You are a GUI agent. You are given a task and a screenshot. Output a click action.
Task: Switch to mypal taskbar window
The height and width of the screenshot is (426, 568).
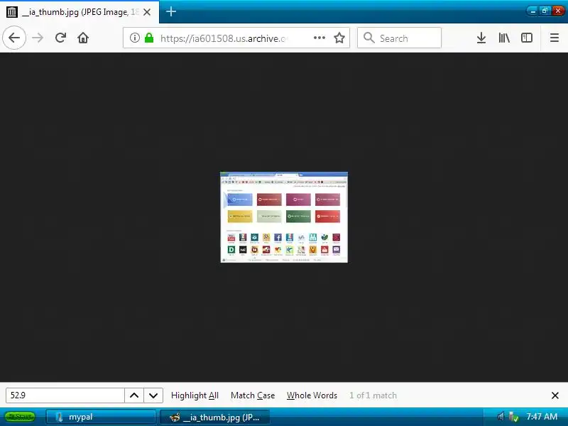[x=101, y=417]
